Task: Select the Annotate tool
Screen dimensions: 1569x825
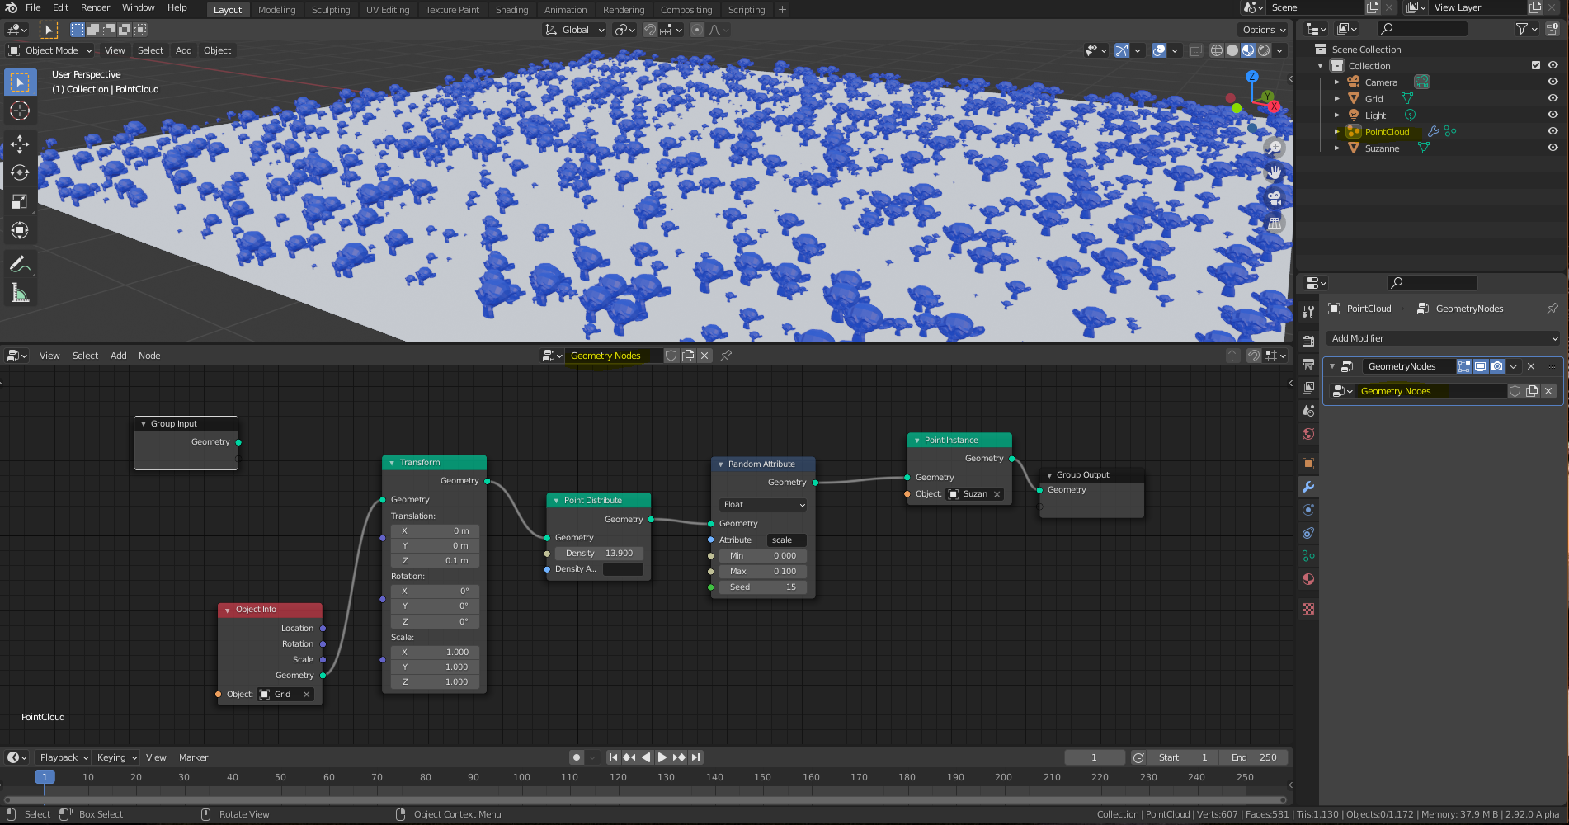Action: point(20,265)
